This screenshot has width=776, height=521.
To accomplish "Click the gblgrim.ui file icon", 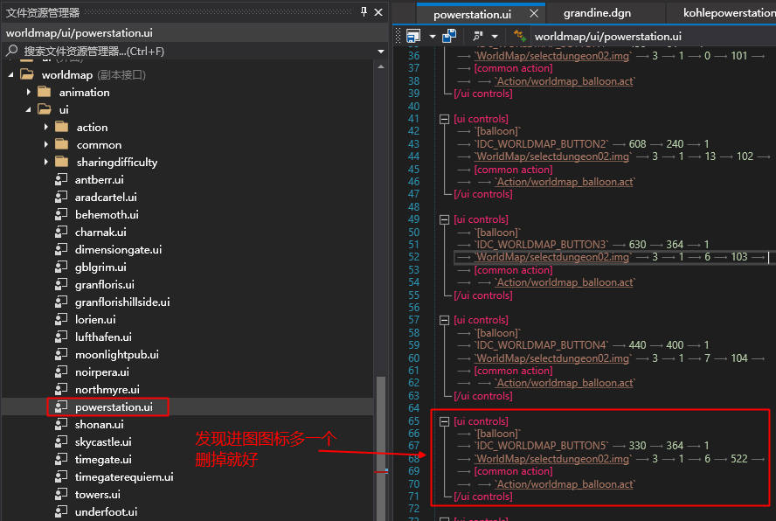I will [61, 267].
